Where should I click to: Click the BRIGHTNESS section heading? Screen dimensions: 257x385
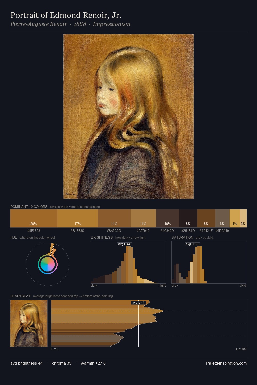pyautogui.click(x=102, y=238)
